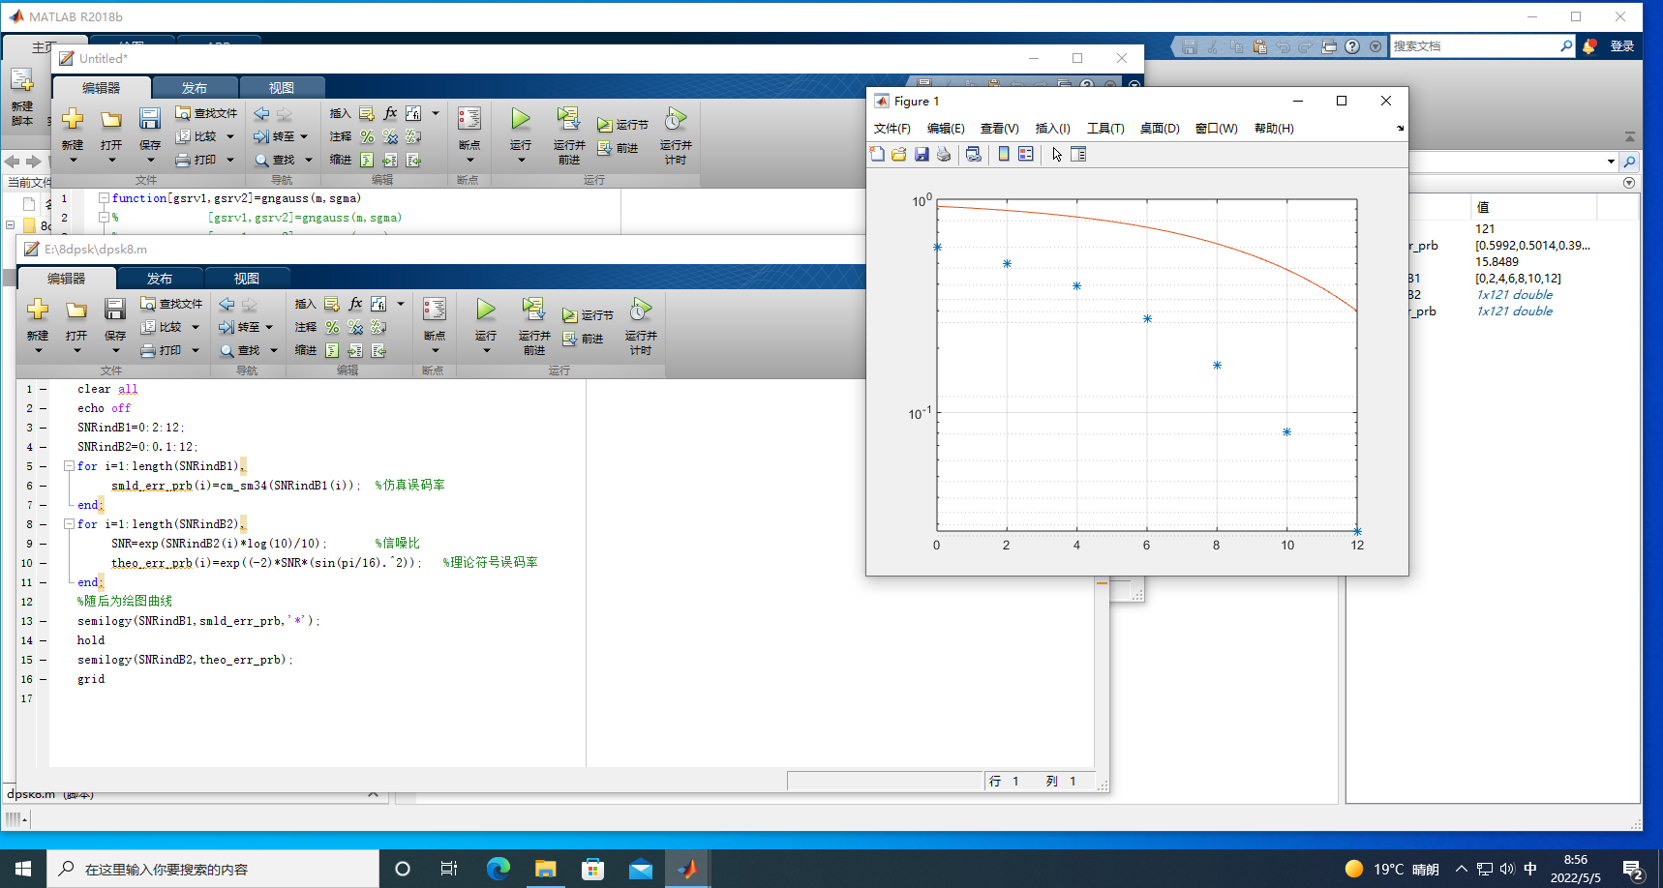Expand the 保存 dropdown arrow in dpsk8.m editor
The width and height of the screenshot is (1663, 888).
click(115, 351)
